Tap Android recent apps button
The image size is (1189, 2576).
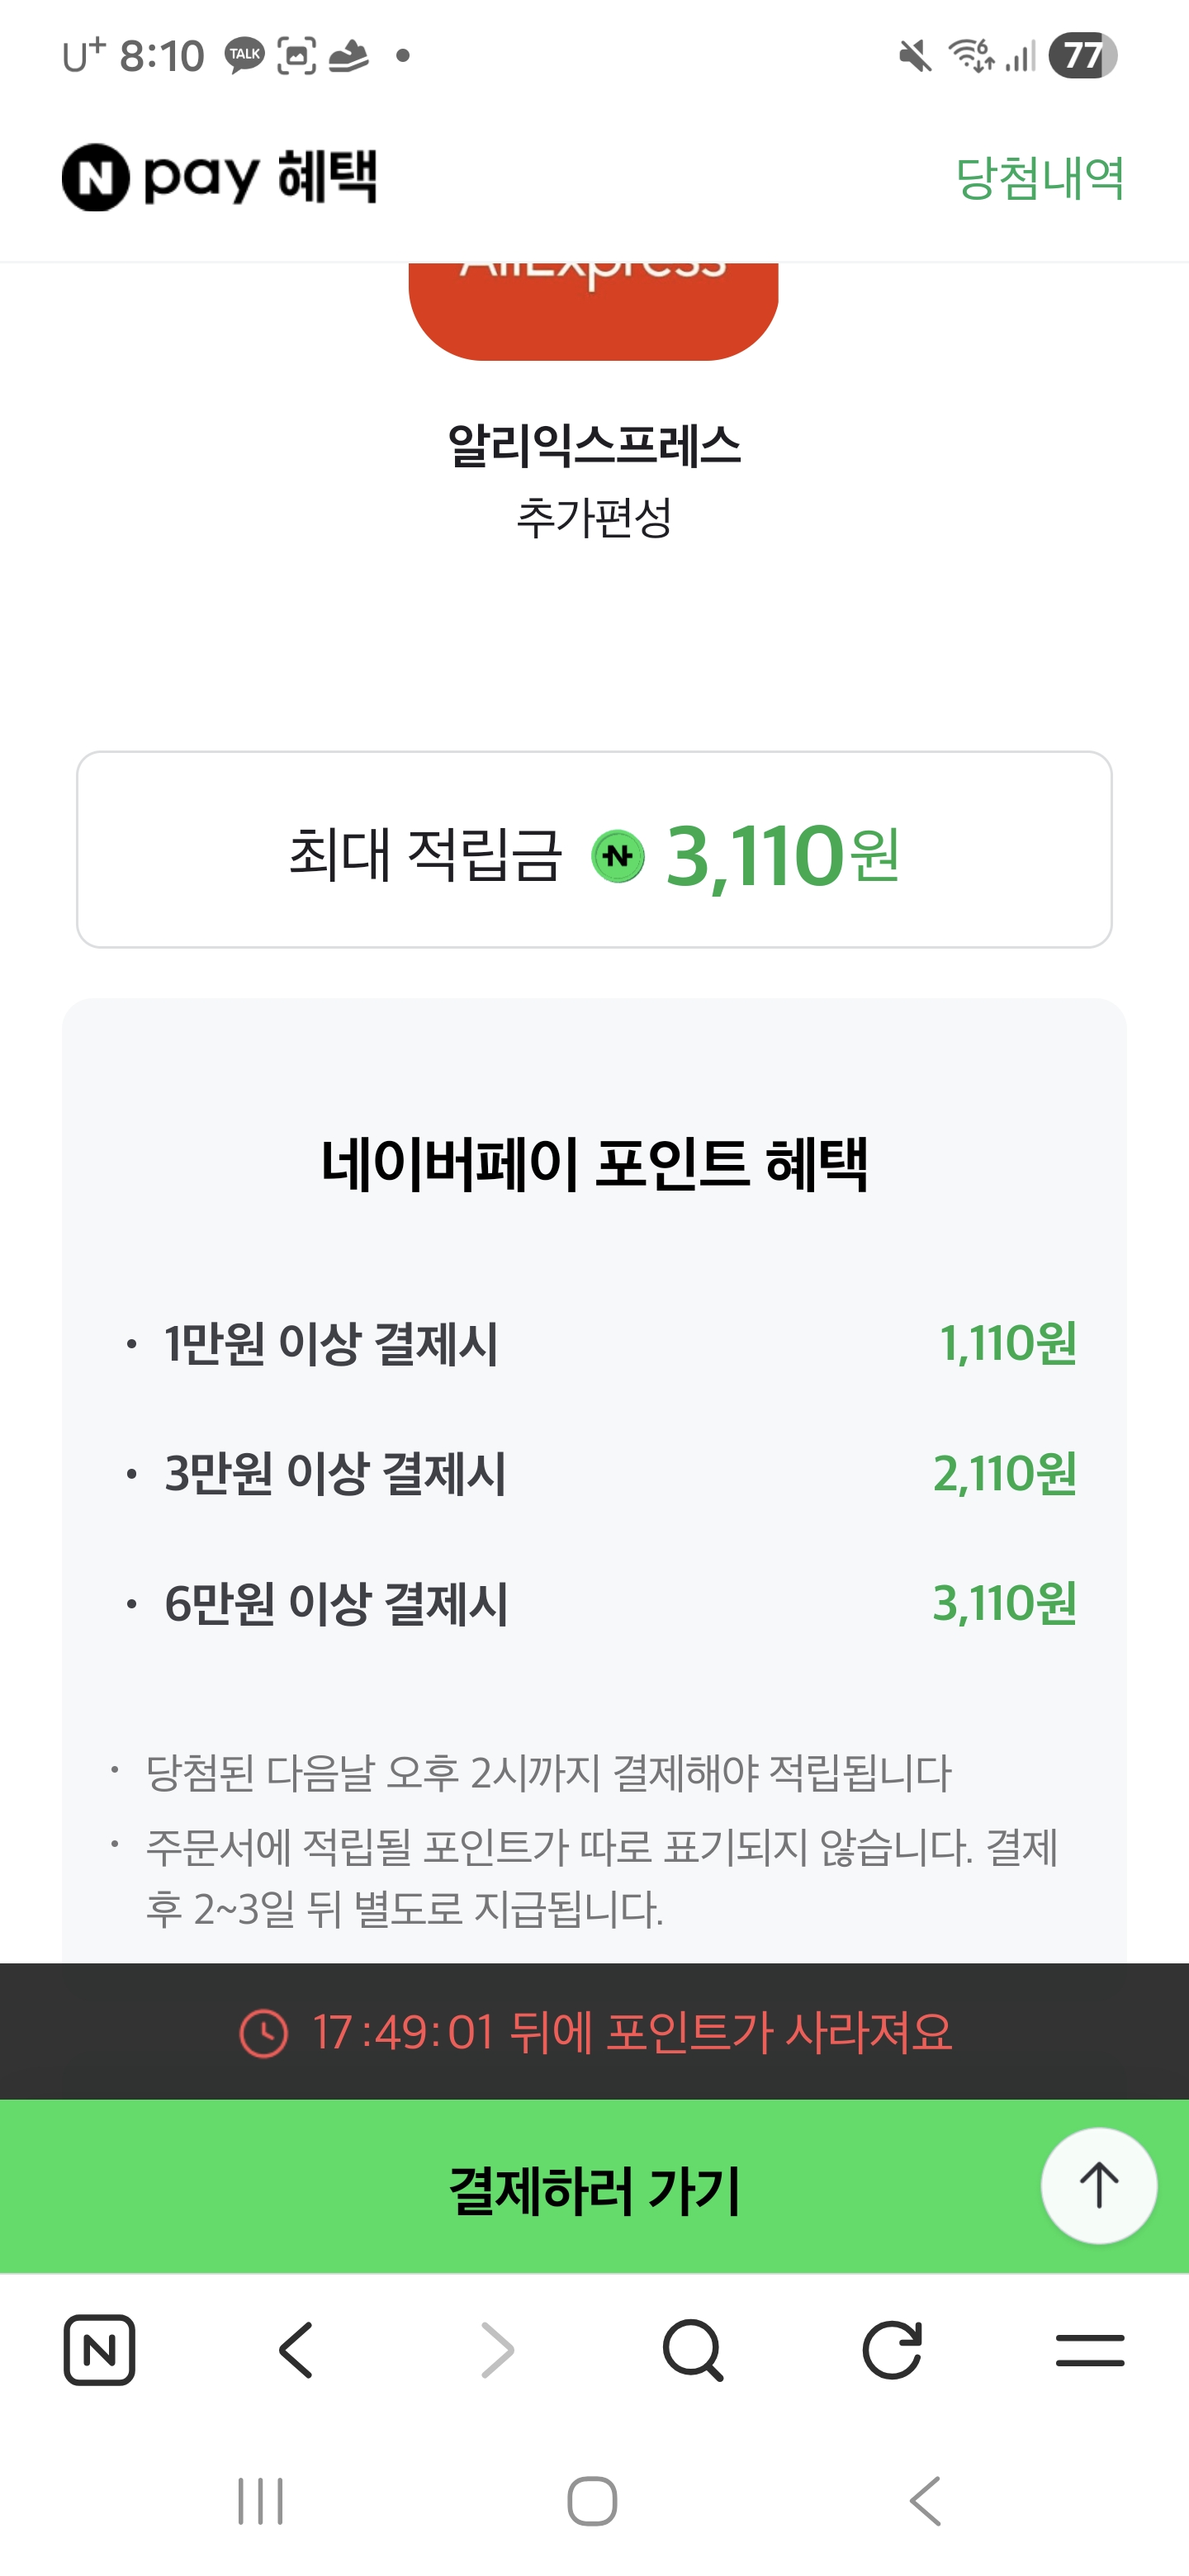(260, 2501)
